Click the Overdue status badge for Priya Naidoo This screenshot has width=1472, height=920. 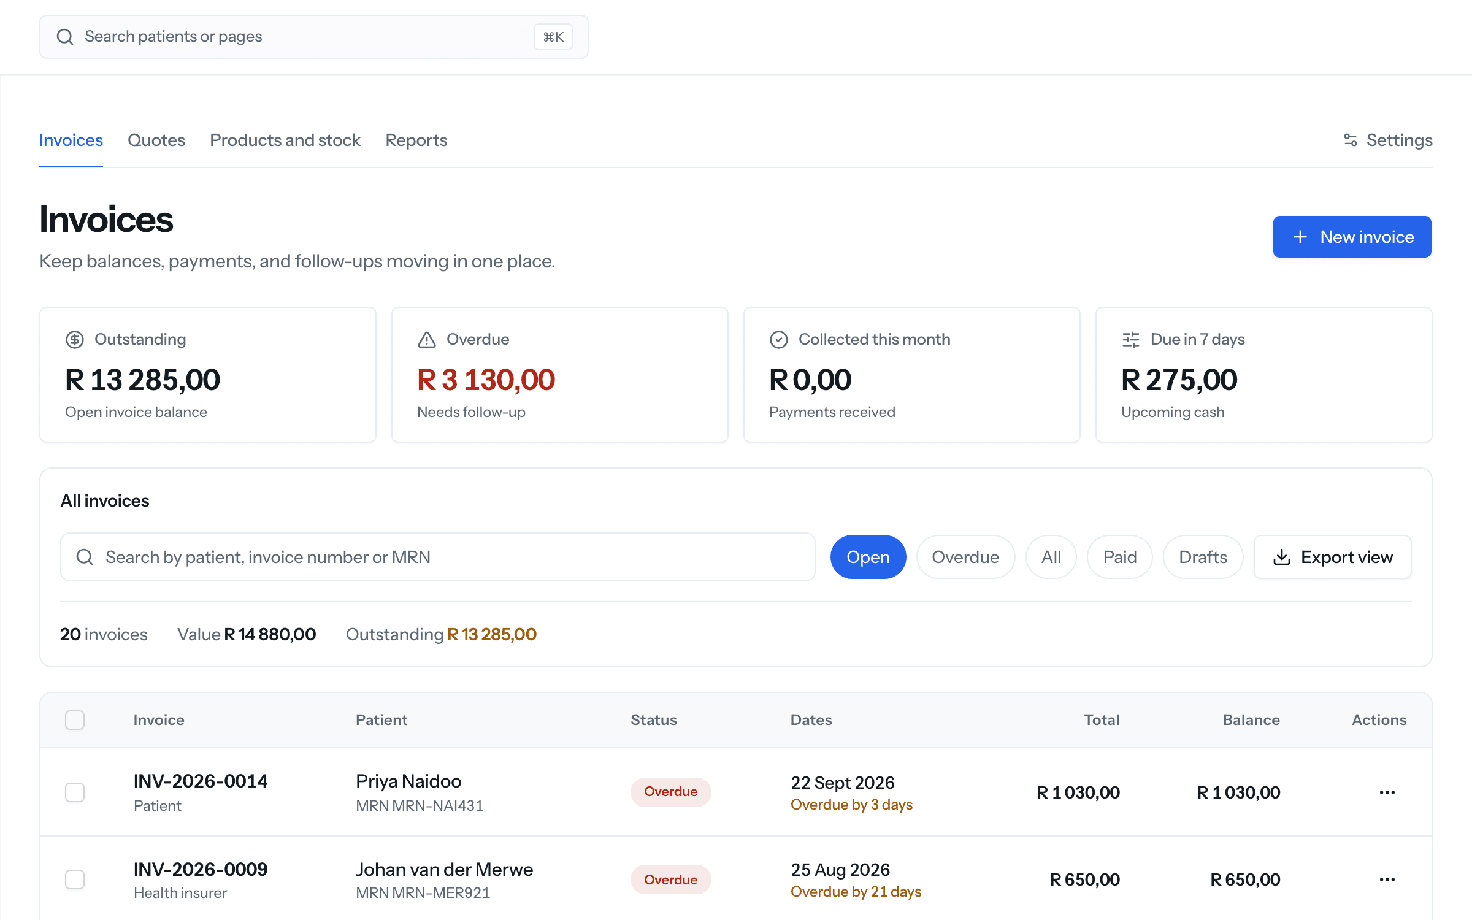[x=671, y=792]
